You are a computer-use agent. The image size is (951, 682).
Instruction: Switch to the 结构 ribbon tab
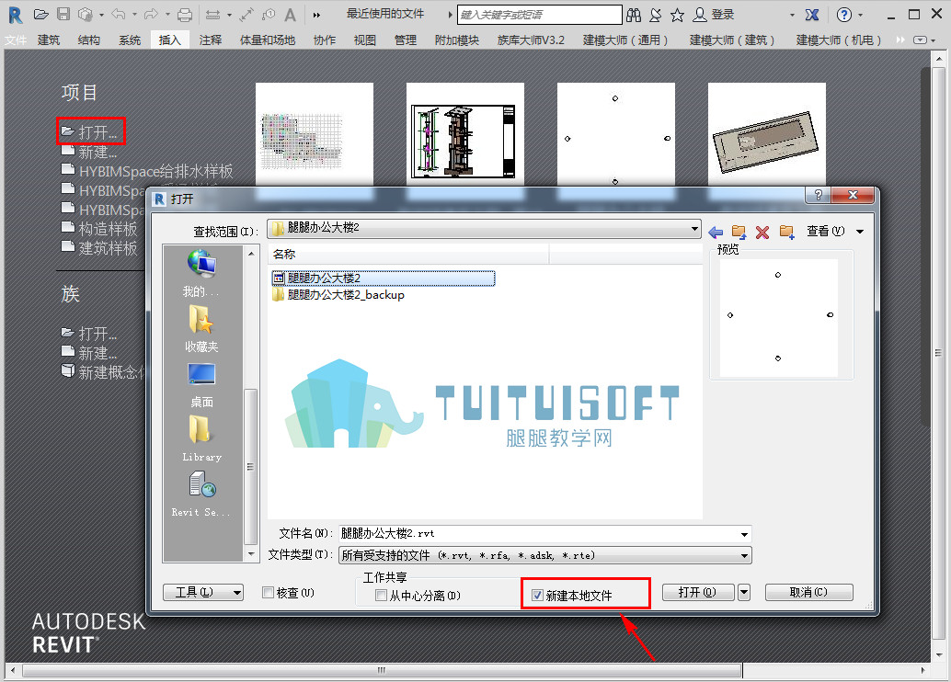coord(89,40)
